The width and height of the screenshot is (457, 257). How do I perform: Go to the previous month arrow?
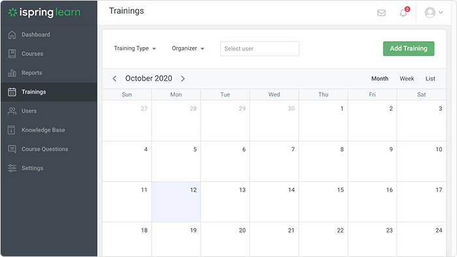[x=114, y=78]
